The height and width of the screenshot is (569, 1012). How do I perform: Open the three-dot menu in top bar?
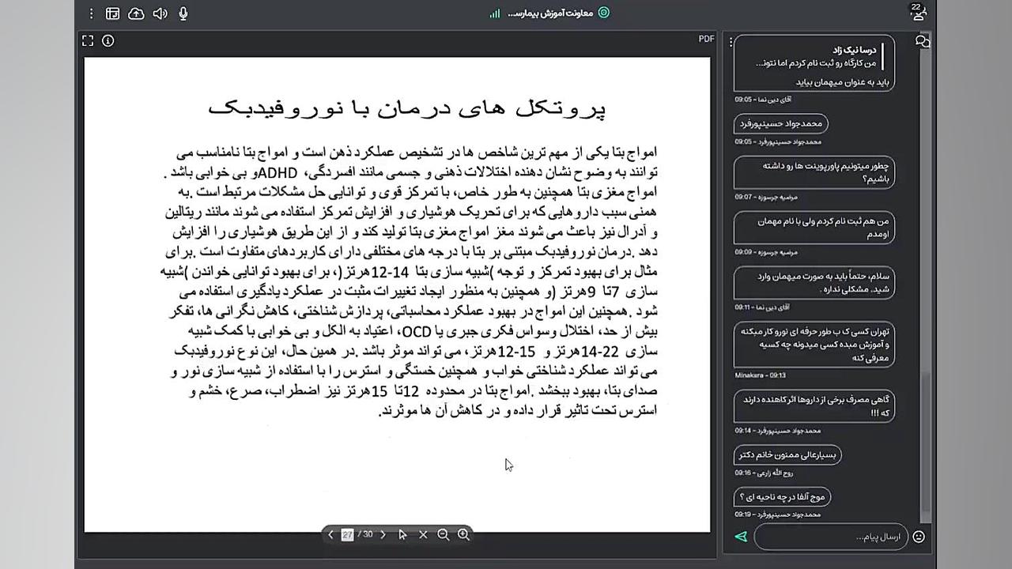91,13
